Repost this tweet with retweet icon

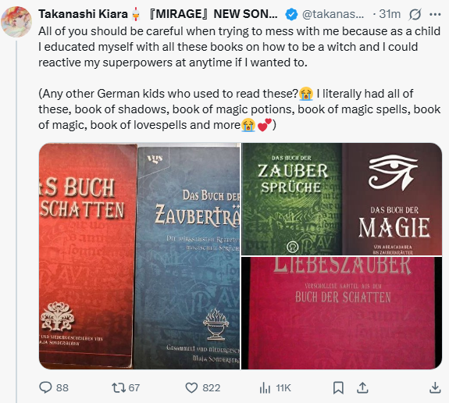pos(118,387)
